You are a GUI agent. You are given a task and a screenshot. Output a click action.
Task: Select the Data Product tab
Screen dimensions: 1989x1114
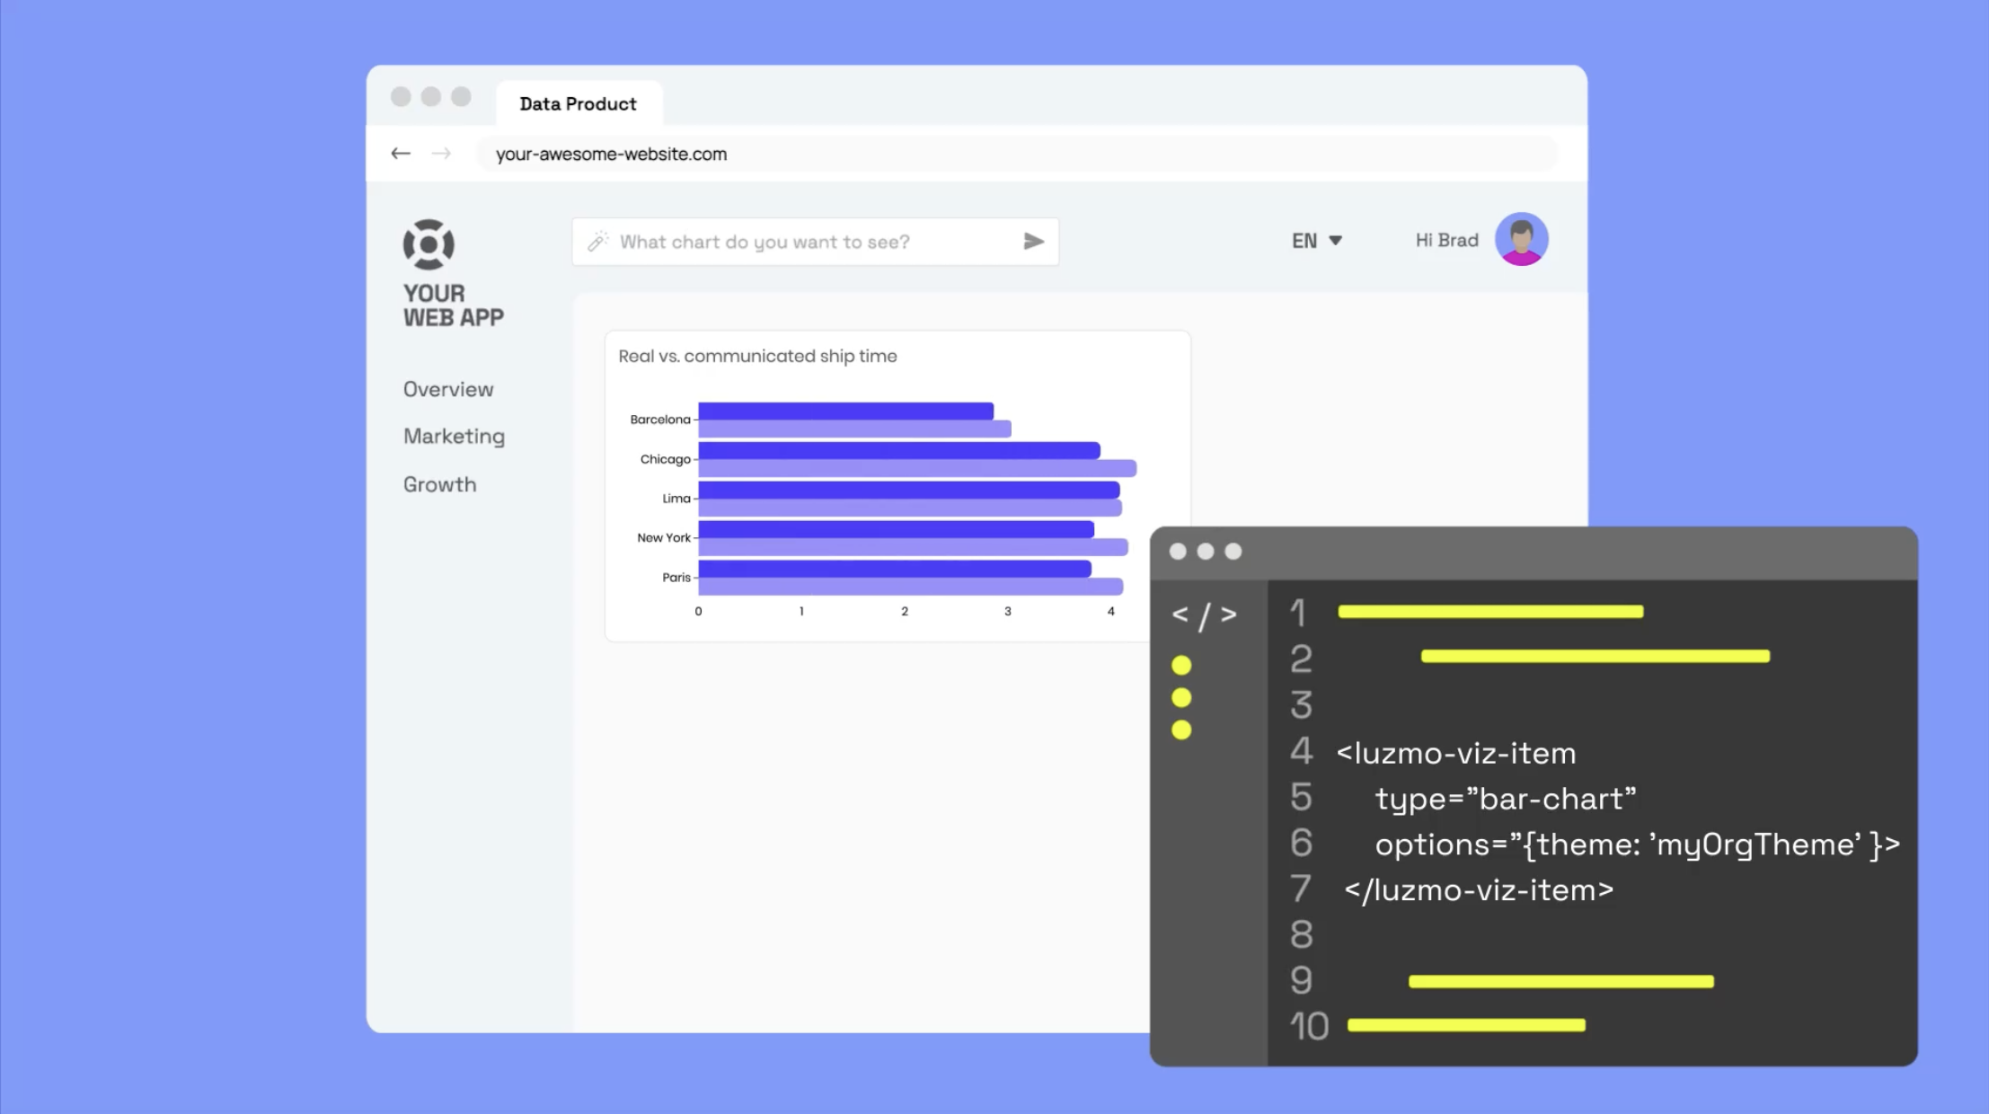pos(578,104)
